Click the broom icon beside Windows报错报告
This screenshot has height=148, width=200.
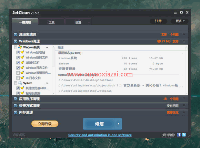click(x=22, y=73)
